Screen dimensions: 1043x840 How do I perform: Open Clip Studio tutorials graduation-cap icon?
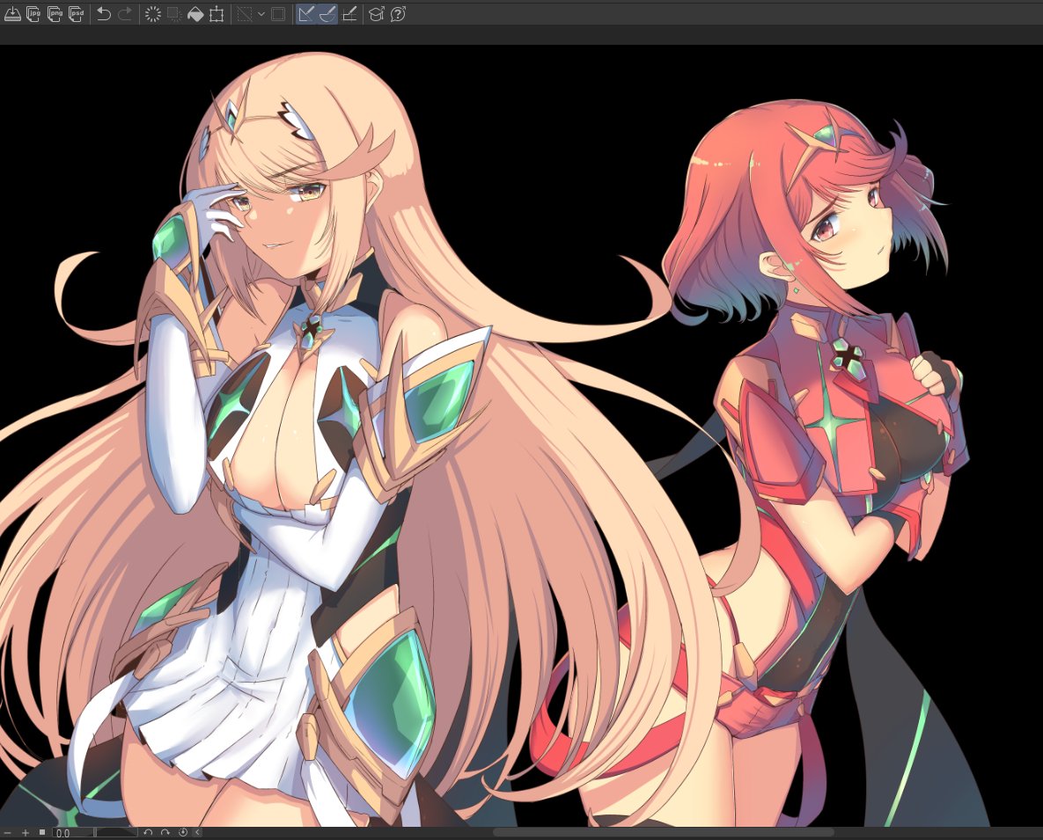point(377,14)
